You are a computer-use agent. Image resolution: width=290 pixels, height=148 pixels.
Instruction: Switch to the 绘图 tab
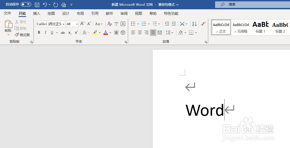click(51, 13)
